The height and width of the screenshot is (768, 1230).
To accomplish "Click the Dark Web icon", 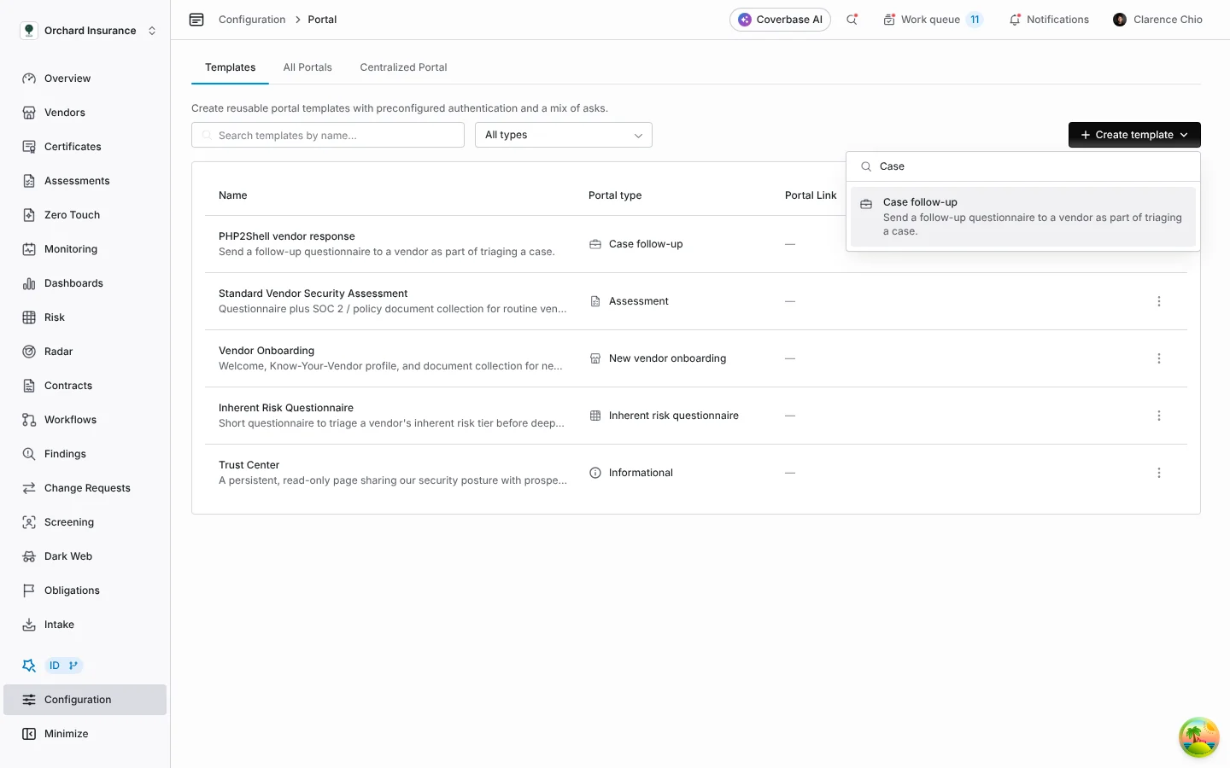I will [x=29, y=556].
